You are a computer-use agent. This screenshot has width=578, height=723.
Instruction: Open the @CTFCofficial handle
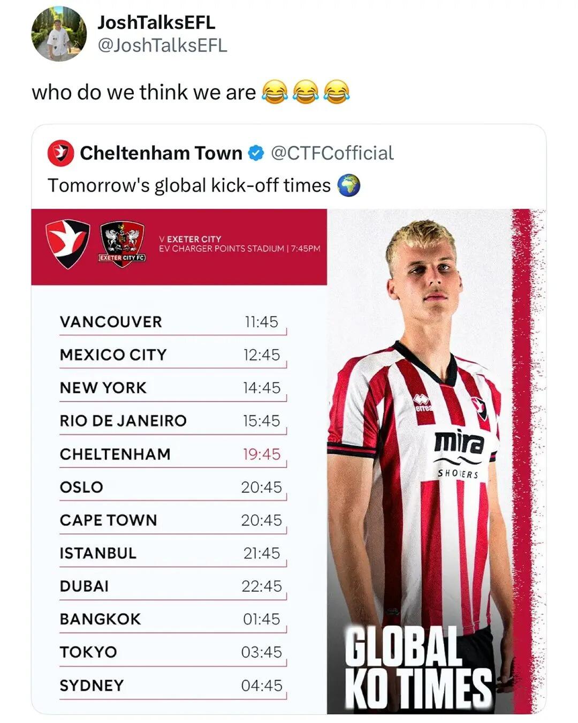(332, 153)
